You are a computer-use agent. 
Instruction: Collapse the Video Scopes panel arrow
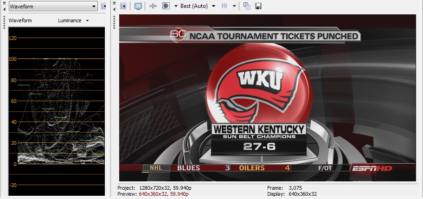coord(4,9)
